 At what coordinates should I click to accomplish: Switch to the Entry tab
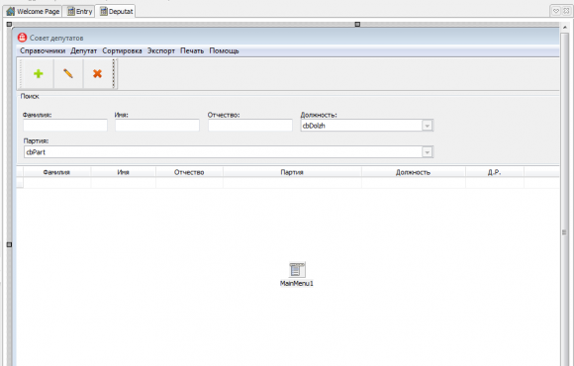[79, 11]
